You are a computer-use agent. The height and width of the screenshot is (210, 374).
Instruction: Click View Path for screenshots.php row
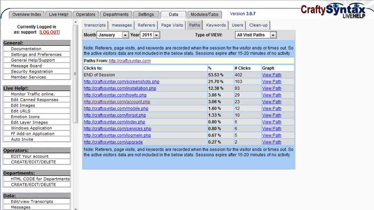pos(272,81)
